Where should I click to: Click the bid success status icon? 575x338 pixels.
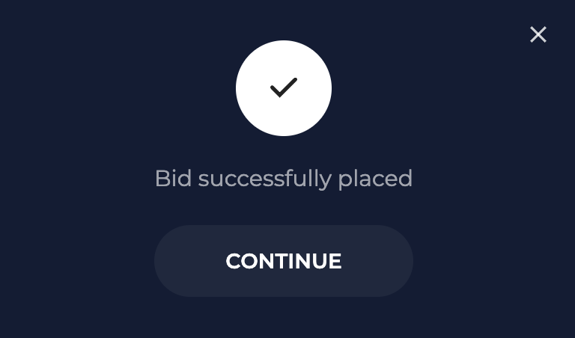[x=284, y=88]
